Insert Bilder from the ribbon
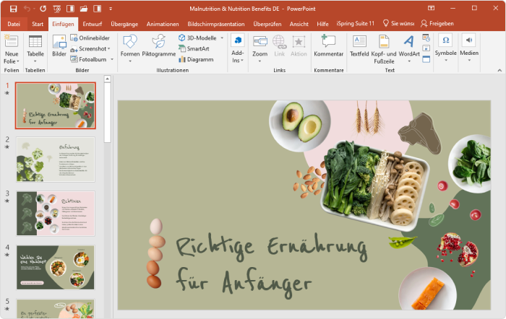 59,45
